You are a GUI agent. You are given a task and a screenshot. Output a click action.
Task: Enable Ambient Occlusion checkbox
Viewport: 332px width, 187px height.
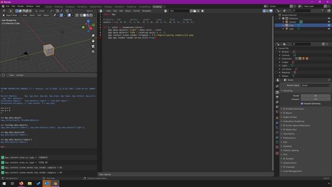(284, 109)
